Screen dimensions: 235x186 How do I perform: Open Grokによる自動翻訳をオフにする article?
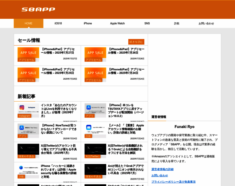click(125, 149)
